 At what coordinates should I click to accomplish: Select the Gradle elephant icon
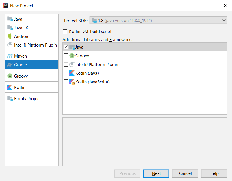tap(10, 65)
